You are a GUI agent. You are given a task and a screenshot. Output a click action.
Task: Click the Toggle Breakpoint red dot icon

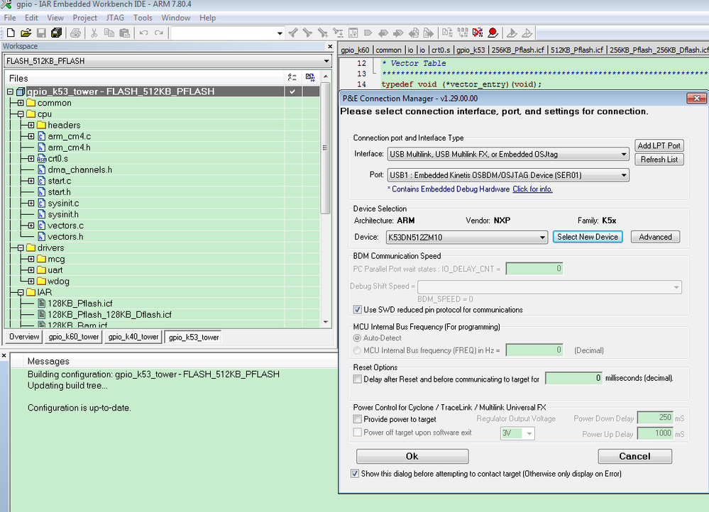(x=493, y=33)
